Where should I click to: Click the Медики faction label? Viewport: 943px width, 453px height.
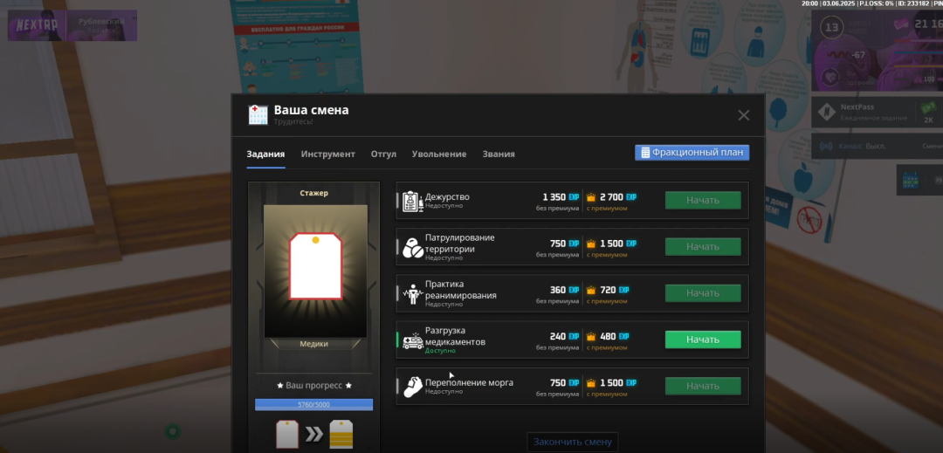pos(315,344)
